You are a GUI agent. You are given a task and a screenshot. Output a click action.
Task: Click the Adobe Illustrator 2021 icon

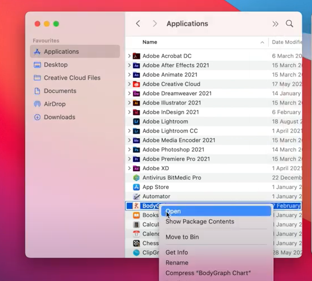coord(136,103)
